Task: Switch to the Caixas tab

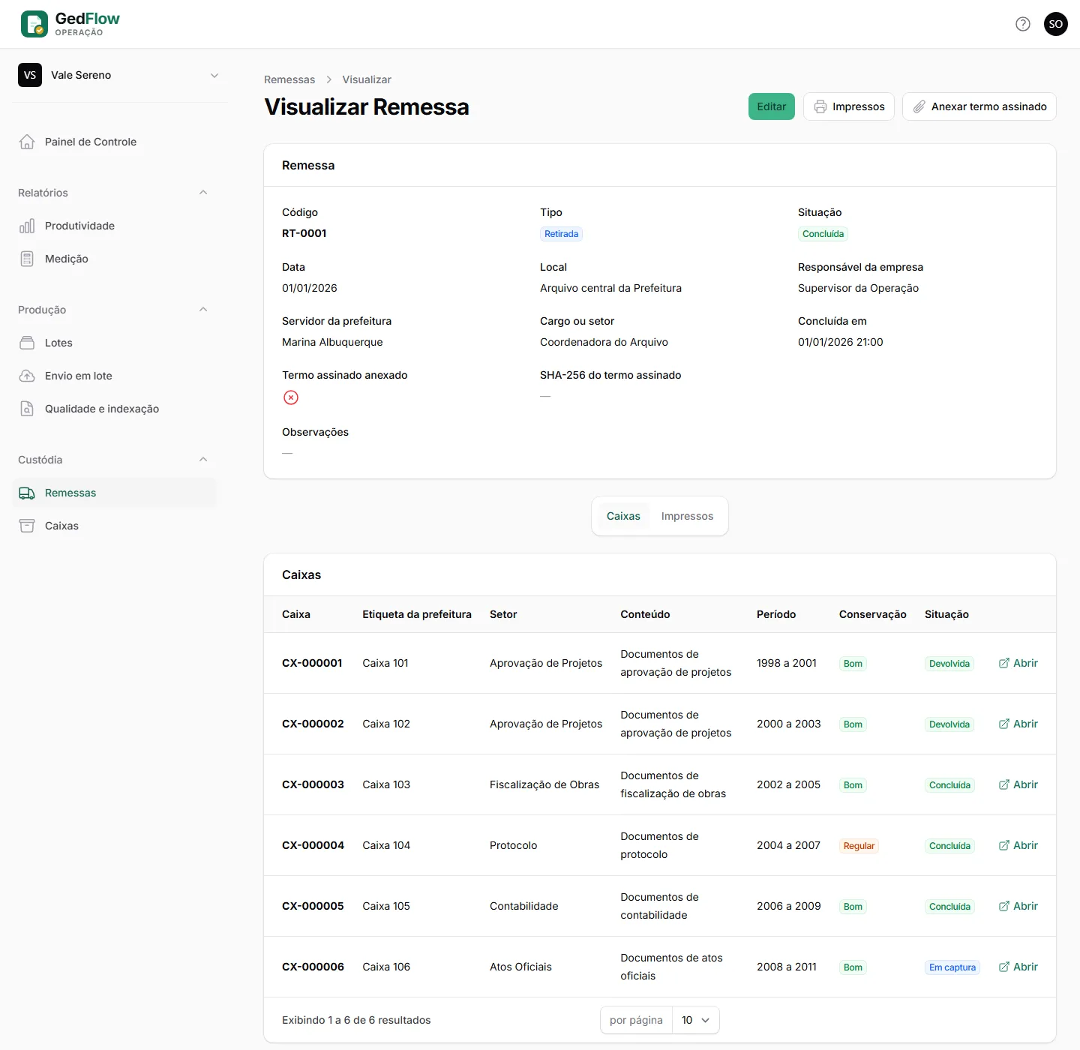Action: (x=623, y=516)
